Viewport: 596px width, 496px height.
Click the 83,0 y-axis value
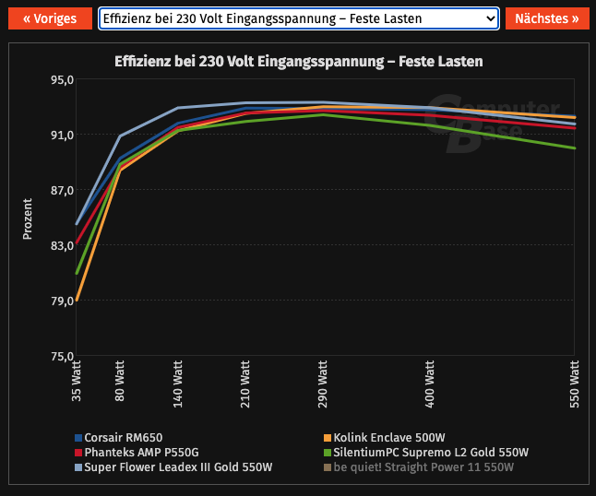(63, 246)
